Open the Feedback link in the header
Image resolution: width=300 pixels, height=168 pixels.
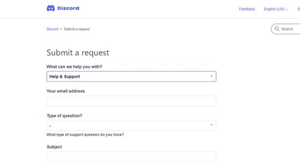point(247,9)
